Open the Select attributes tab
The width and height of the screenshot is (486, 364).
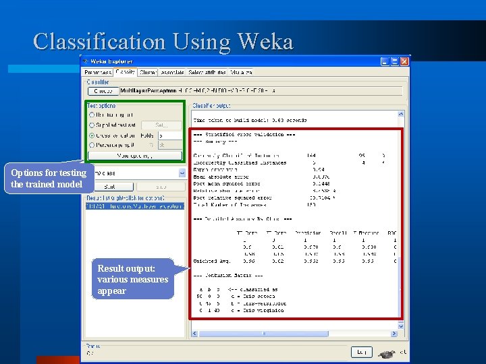coord(207,72)
